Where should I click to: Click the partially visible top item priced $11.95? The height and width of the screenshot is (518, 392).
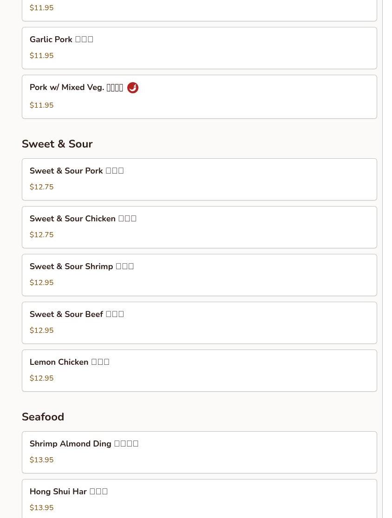click(199, 11)
